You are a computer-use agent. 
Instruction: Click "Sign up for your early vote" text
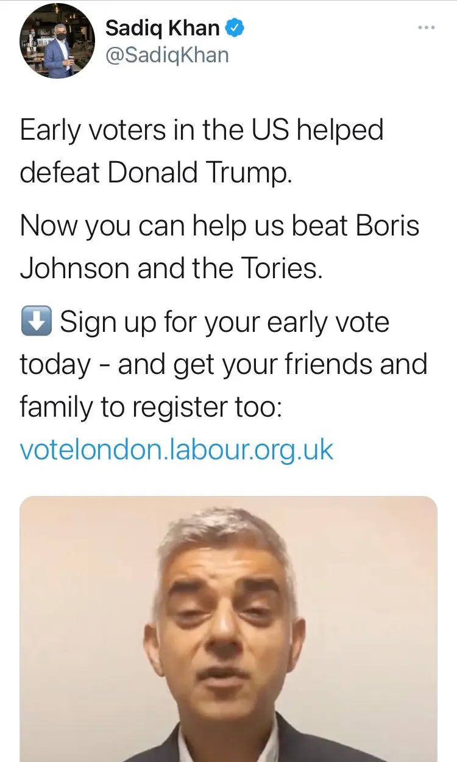tap(224, 322)
